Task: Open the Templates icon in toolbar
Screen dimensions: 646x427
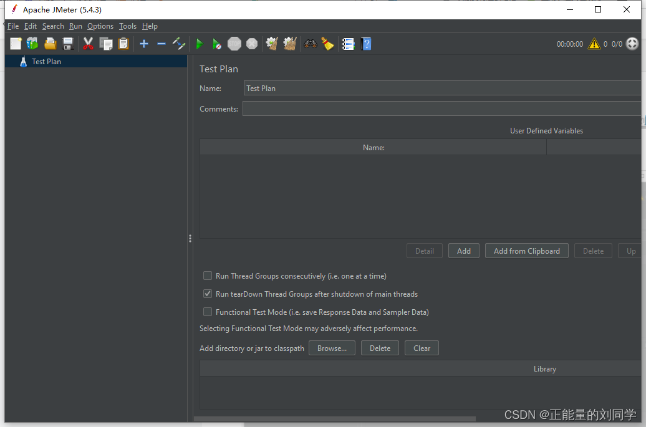Action: [x=32, y=44]
